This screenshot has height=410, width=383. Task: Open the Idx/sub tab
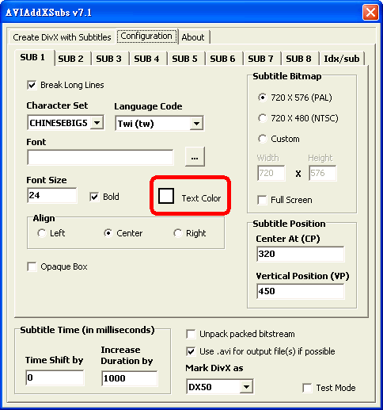(x=342, y=59)
